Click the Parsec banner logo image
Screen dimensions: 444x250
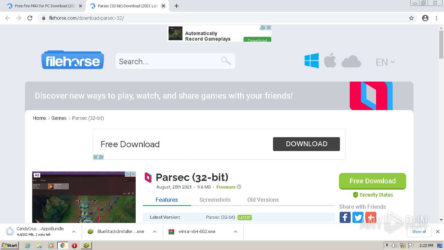click(x=371, y=96)
